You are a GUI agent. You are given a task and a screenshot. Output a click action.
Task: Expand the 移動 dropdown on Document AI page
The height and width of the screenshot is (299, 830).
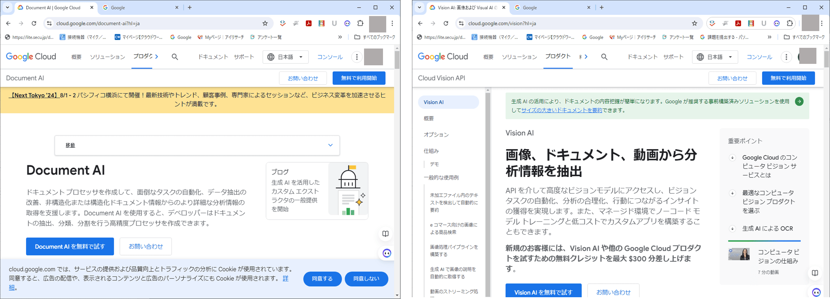pyautogui.click(x=197, y=145)
